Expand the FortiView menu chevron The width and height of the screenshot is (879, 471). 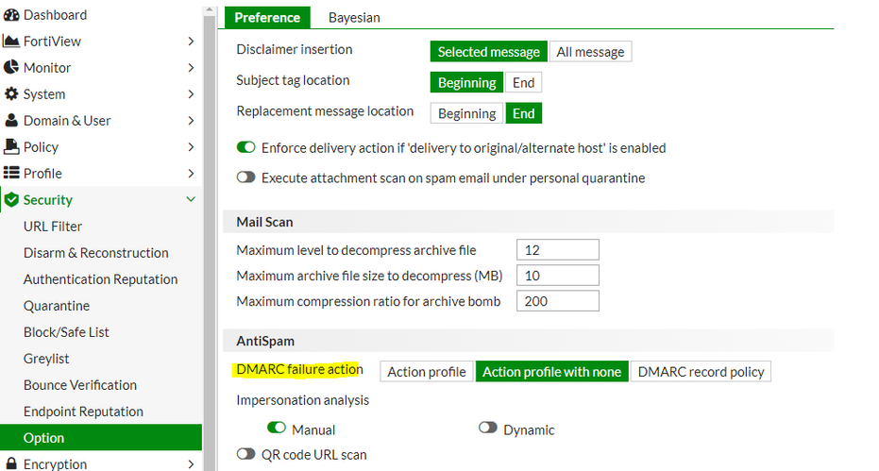[191, 42]
